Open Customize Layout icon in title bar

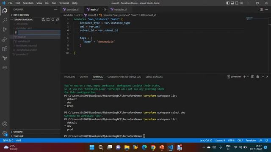coord(241,3)
